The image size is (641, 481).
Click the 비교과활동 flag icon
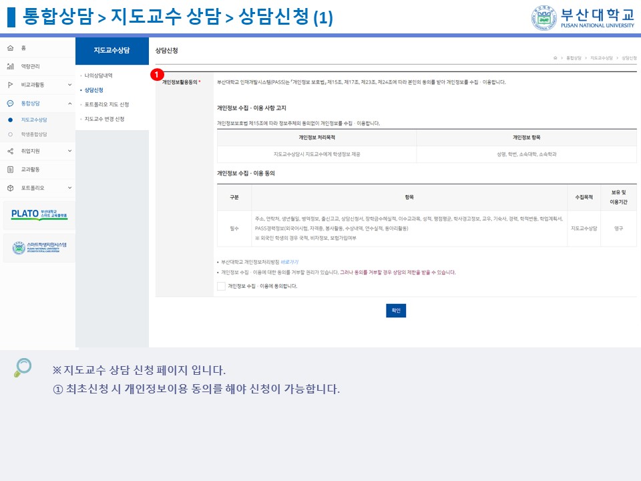click(10, 85)
